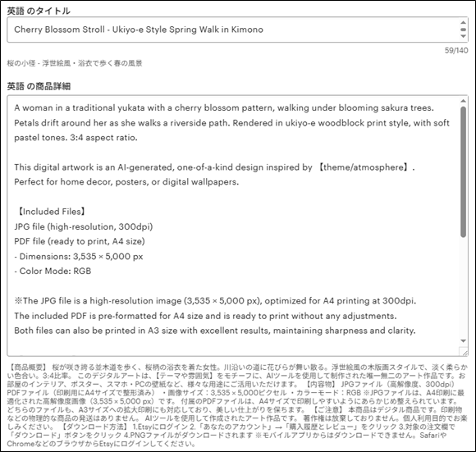
Task: Click the line 'The included PDF is pre-formatted'
Action: tap(205, 316)
